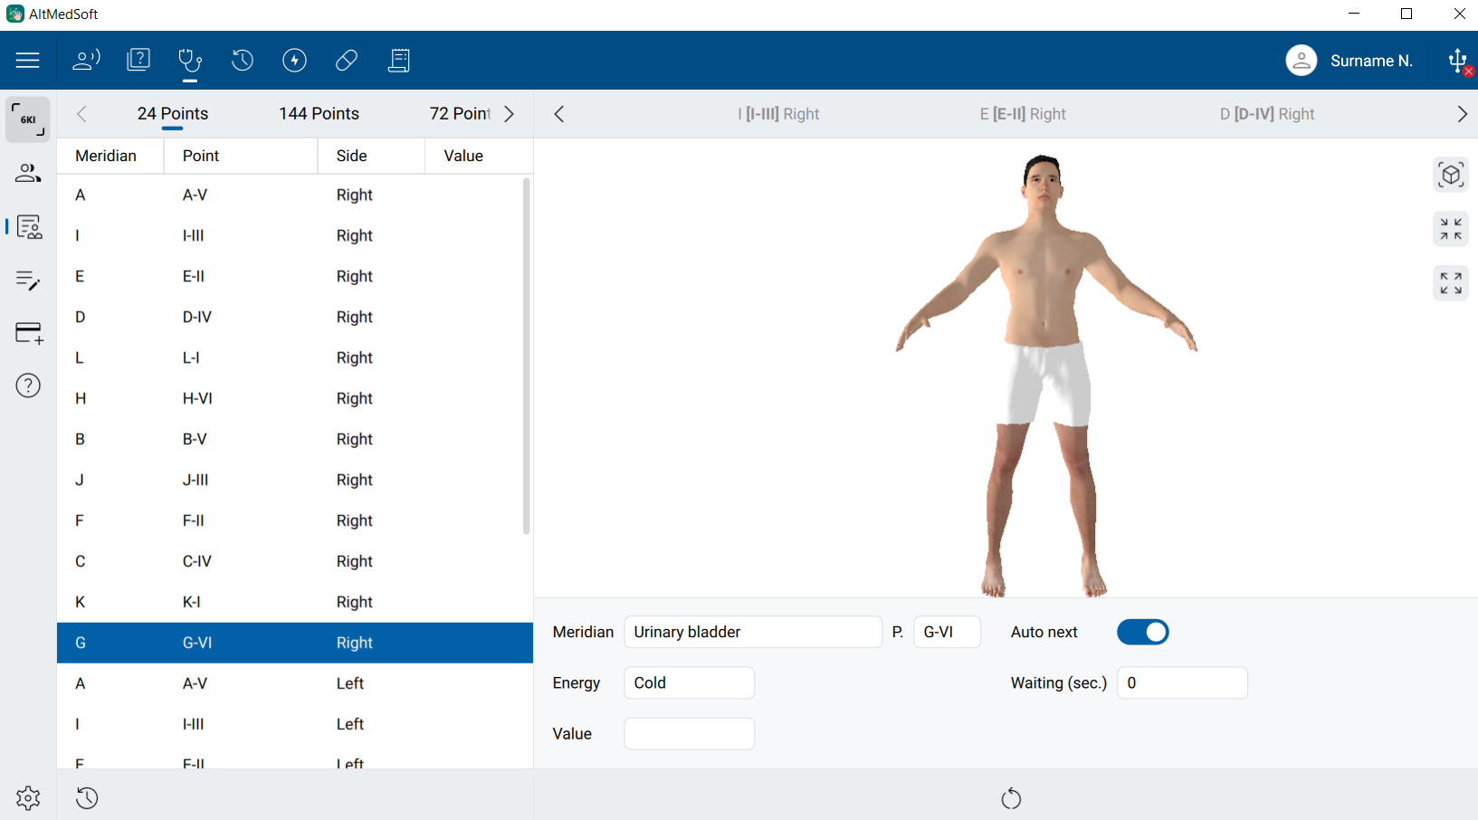Toggle the Auto next switch
The height and width of the screenshot is (820, 1478).
(x=1142, y=632)
